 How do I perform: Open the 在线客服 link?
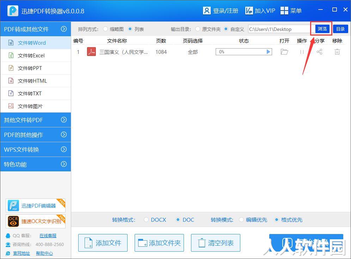point(48,236)
